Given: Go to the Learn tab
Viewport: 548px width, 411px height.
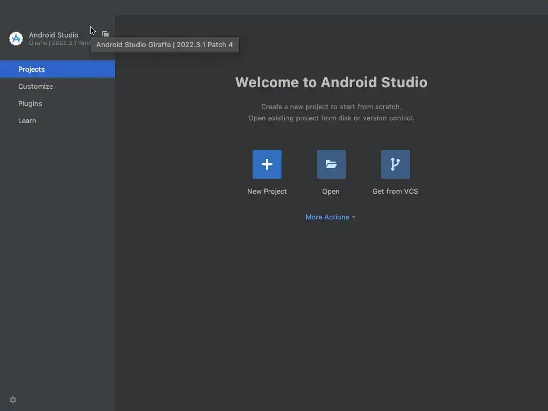Looking at the screenshot, I should (x=57, y=120).
